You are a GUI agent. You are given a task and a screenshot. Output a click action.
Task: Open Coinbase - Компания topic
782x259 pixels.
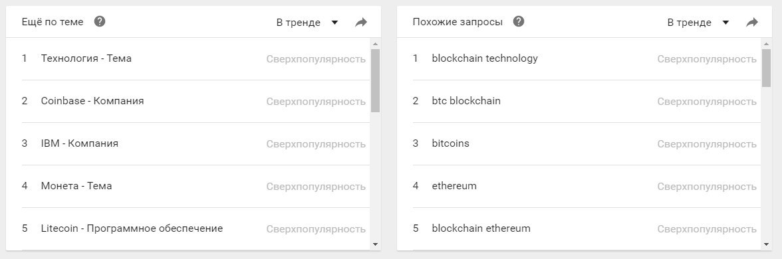(x=195, y=101)
